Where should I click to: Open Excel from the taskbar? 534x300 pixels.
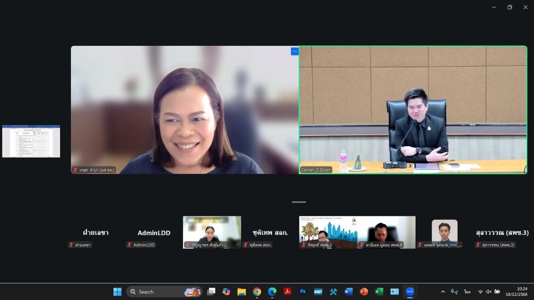(379, 292)
